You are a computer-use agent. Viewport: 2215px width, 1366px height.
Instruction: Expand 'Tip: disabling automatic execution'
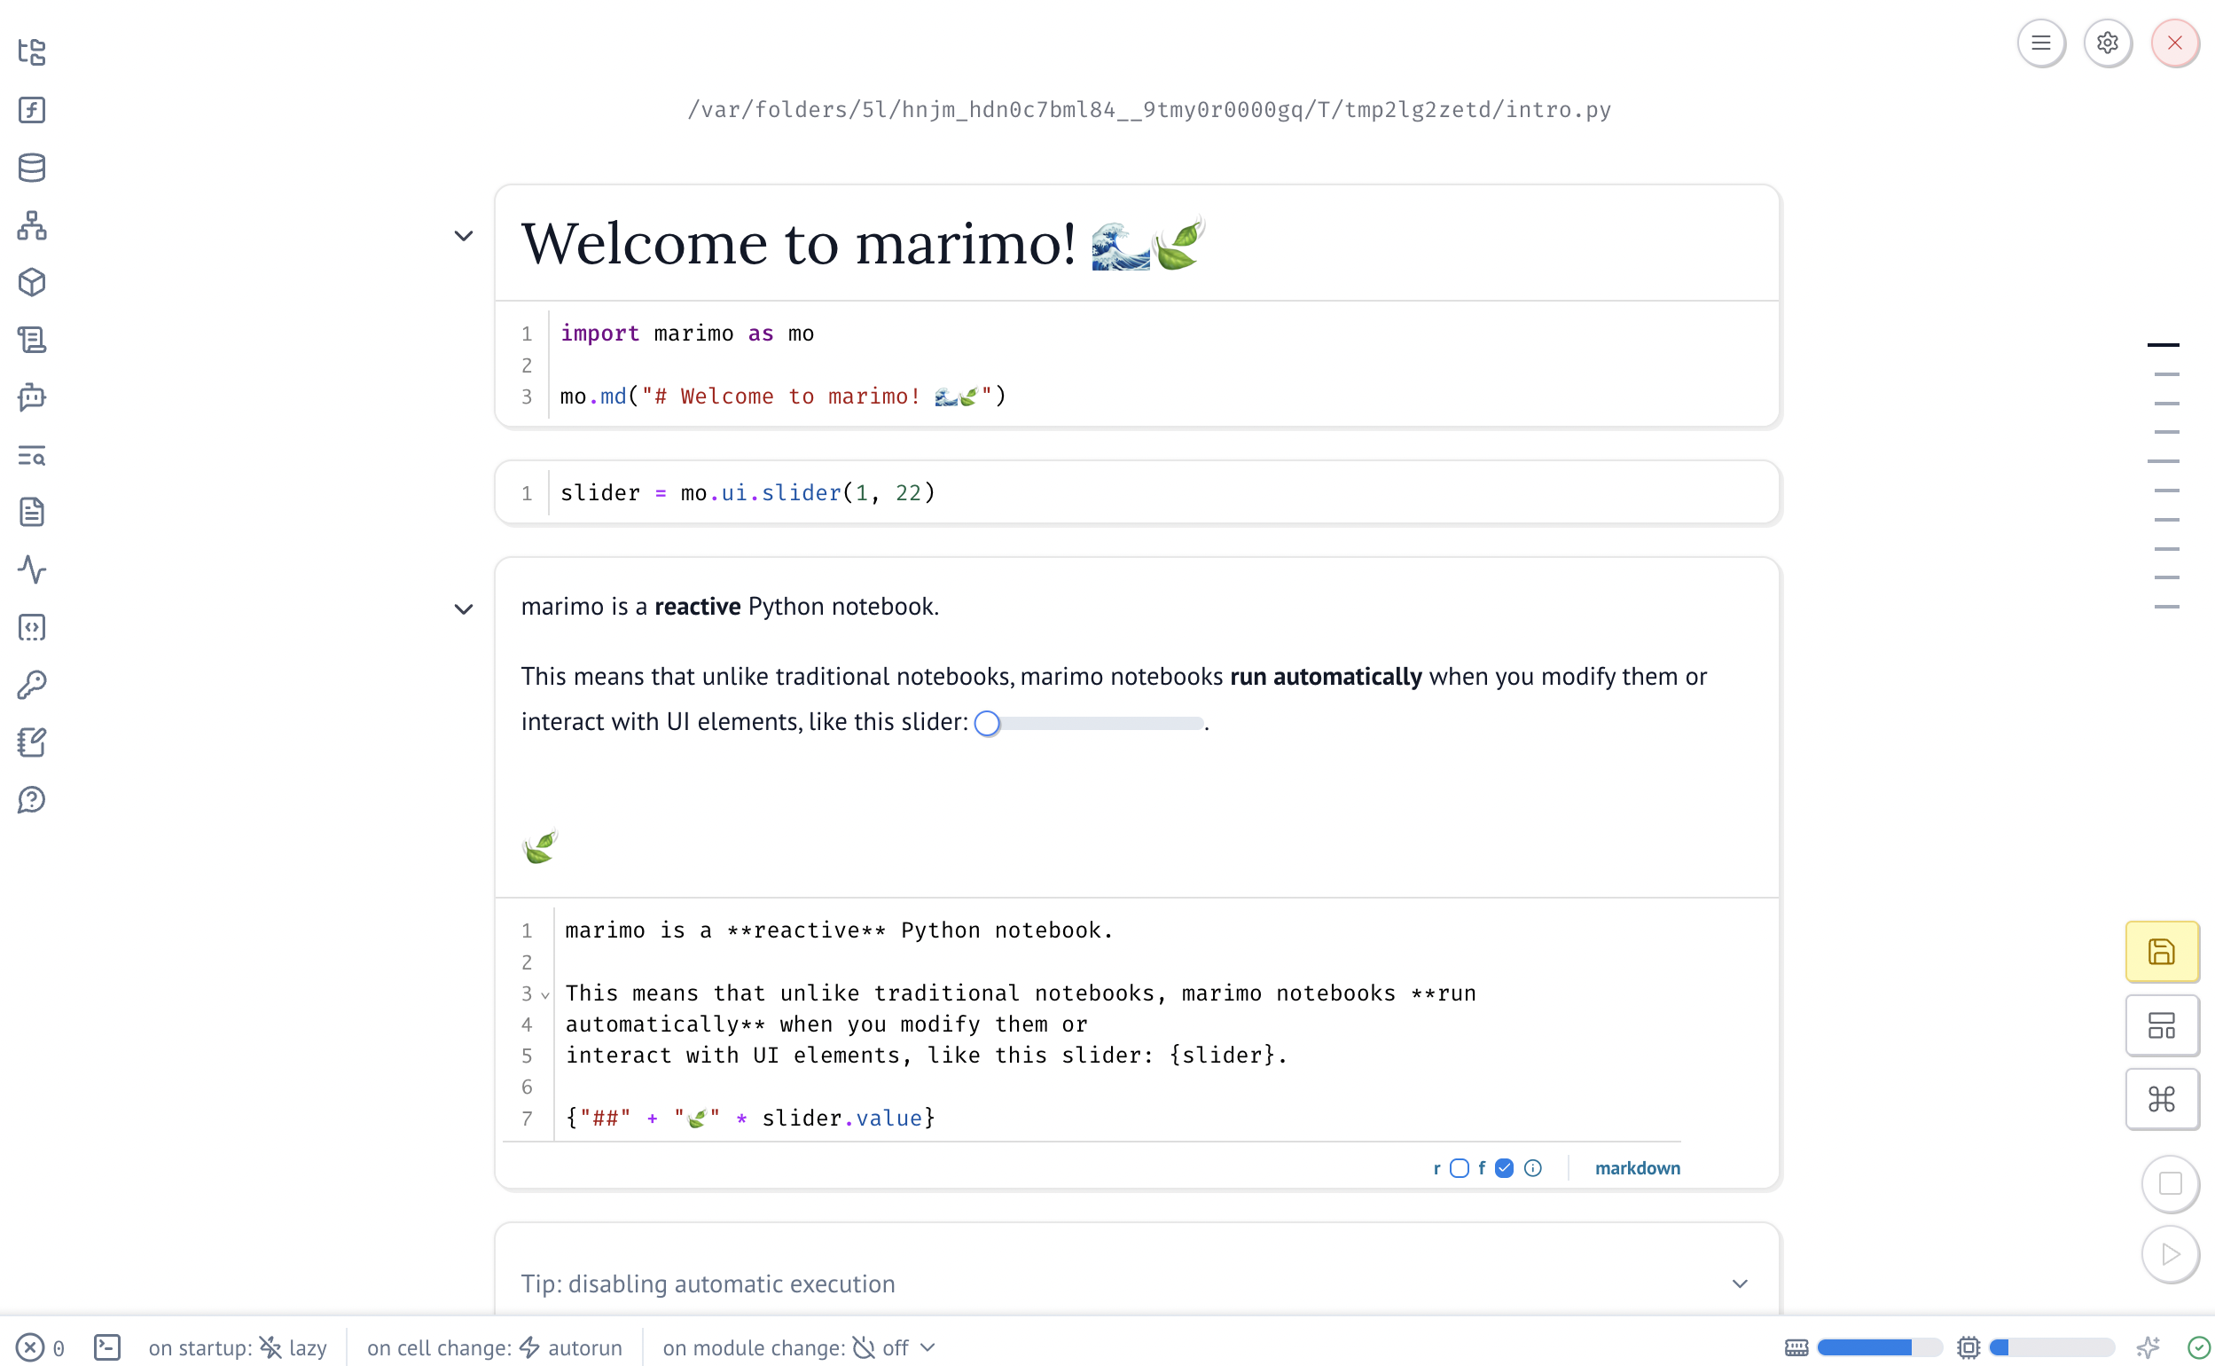tap(1739, 1283)
